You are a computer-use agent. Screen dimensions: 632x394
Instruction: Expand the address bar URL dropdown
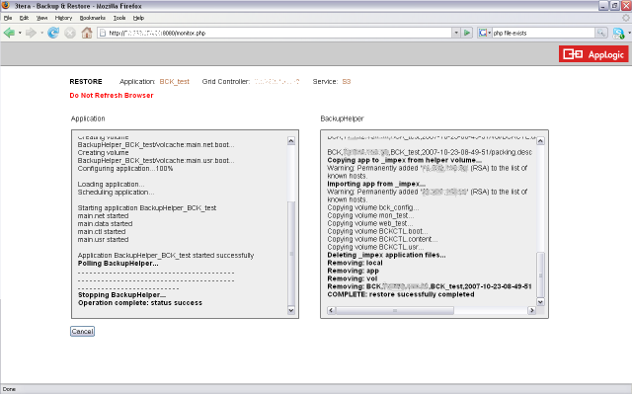pos(456,33)
